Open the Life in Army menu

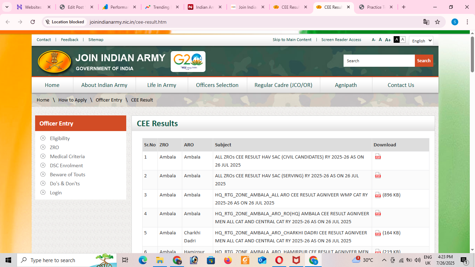[x=162, y=85]
